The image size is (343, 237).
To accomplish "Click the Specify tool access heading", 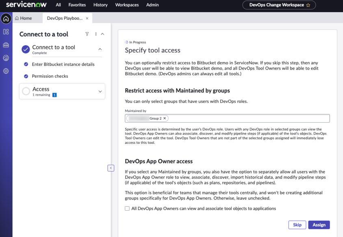I will pyautogui.click(x=152, y=50).
